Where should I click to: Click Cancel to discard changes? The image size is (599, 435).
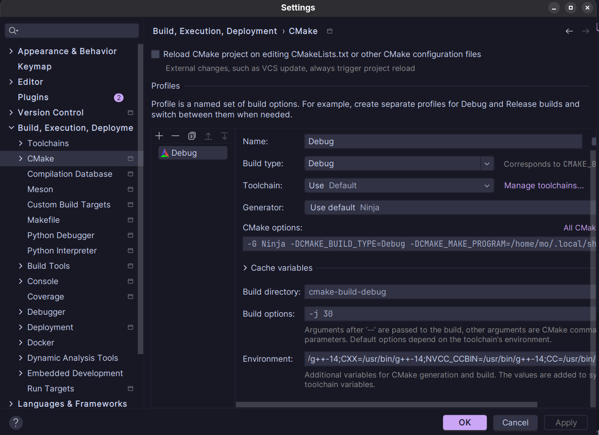coord(515,423)
